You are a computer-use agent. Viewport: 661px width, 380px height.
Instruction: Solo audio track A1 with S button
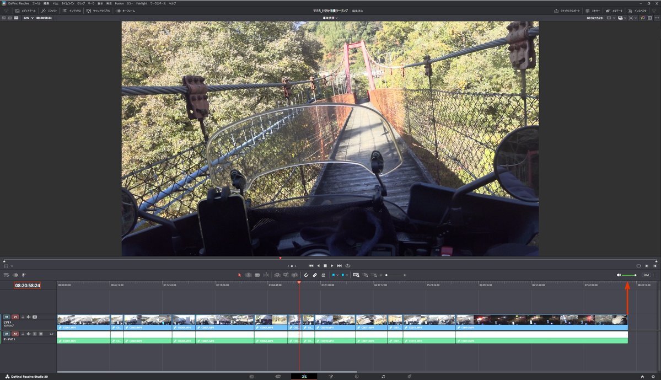coord(35,334)
